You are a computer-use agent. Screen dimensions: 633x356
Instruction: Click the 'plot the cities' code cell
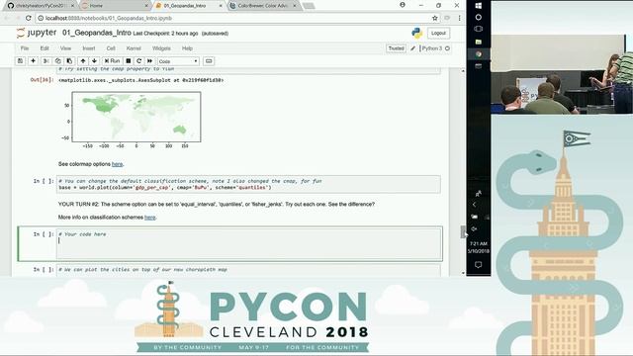[248, 270]
